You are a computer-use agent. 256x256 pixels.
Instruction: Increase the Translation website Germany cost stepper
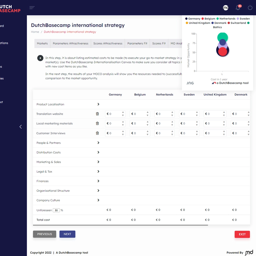[x=123, y=112]
